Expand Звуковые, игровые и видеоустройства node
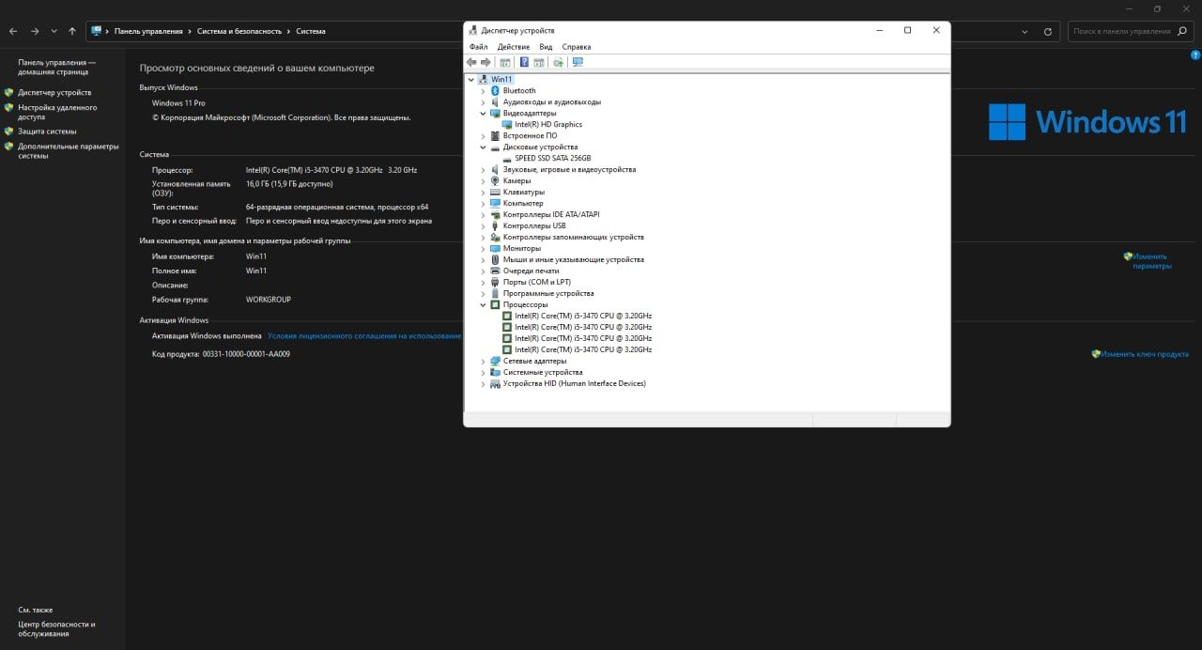 484,169
